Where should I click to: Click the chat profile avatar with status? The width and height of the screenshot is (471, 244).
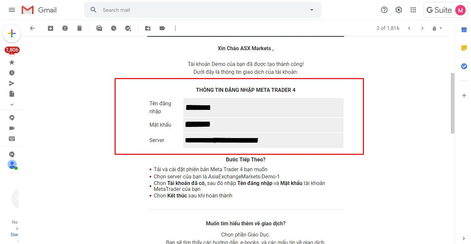pyautogui.click(x=12, y=165)
